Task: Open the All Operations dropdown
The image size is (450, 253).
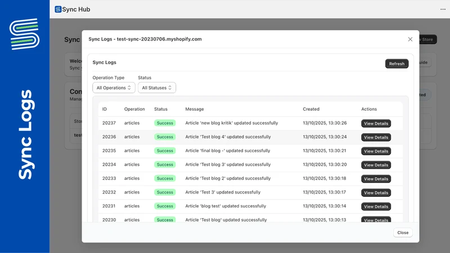Action: click(114, 88)
